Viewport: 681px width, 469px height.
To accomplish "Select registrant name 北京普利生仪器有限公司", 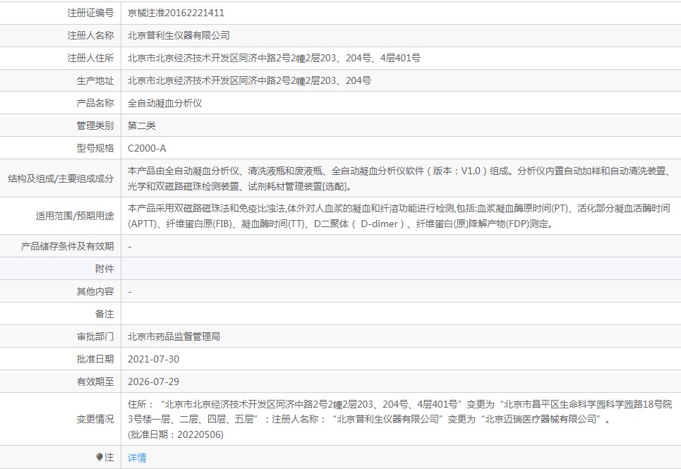I will pos(179,35).
